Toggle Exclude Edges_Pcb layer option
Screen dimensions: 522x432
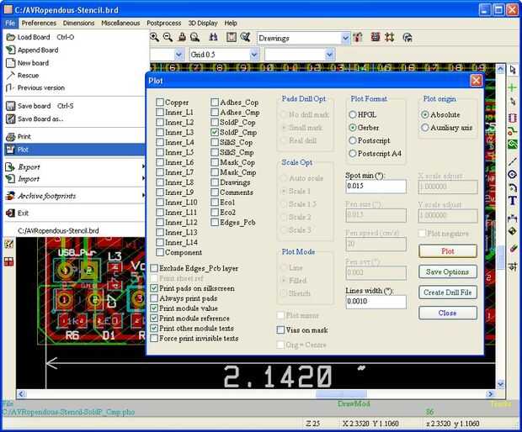tap(154, 268)
